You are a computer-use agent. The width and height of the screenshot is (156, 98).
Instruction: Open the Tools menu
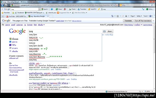(146, 16)
